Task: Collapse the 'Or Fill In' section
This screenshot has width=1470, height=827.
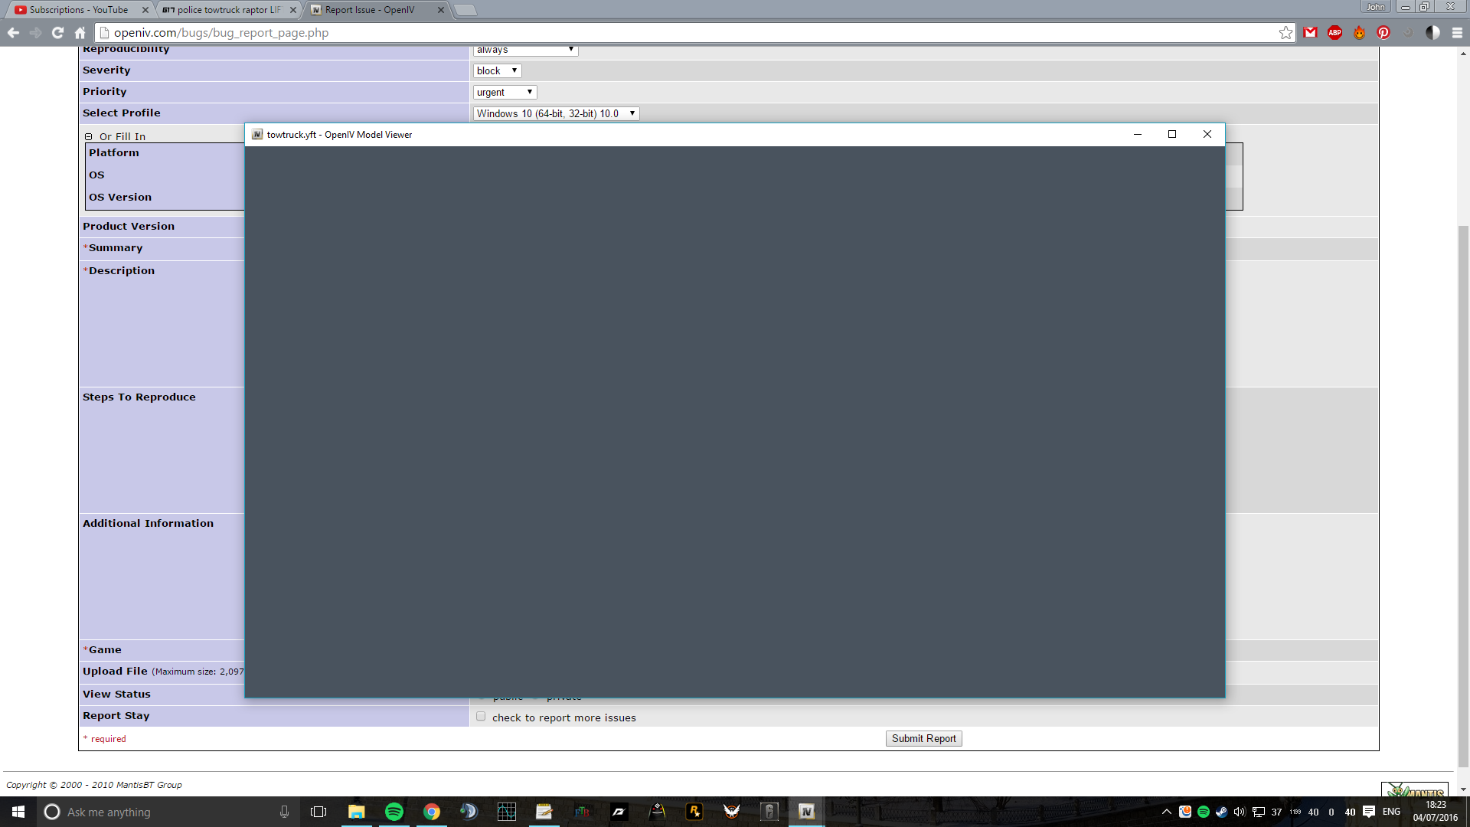Action: tap(88, 136)
